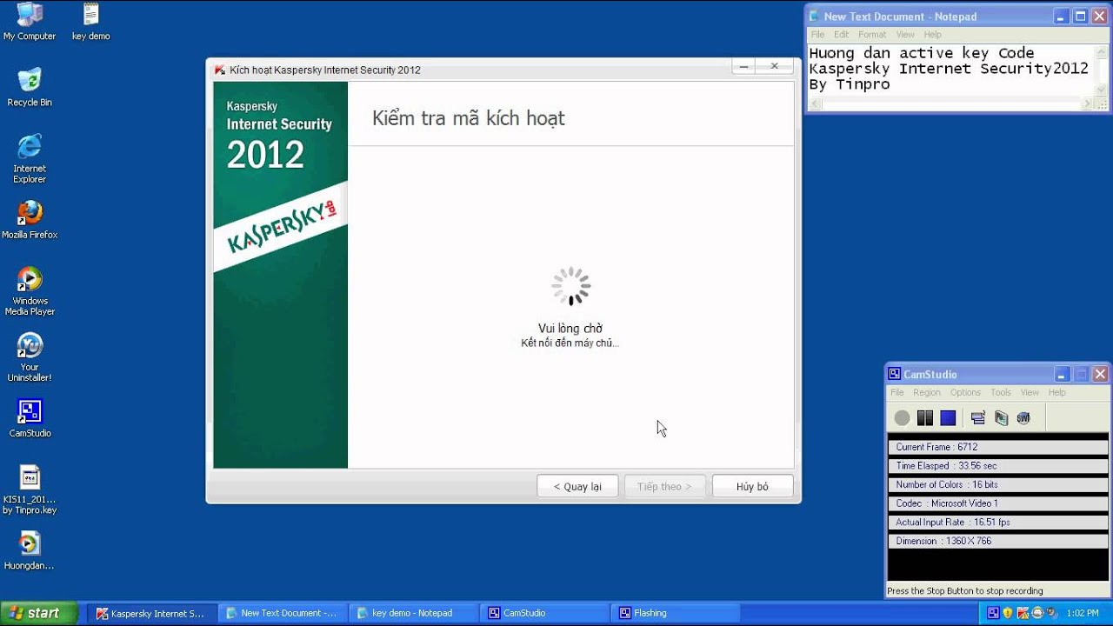
Task: Click the 'Current Frame : 6712' status line
Action: point(997,447)
